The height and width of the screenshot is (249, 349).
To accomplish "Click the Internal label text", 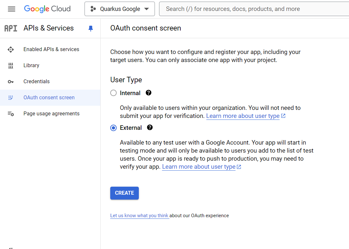I will (130, 93).
